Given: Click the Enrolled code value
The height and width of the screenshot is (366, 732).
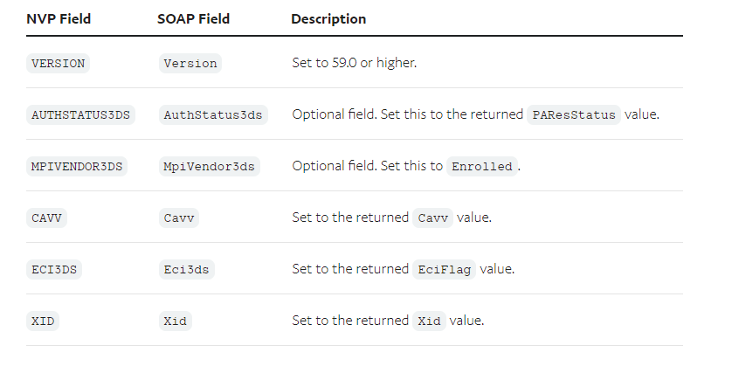Looking at the screenshot, I should coord(481,166).
